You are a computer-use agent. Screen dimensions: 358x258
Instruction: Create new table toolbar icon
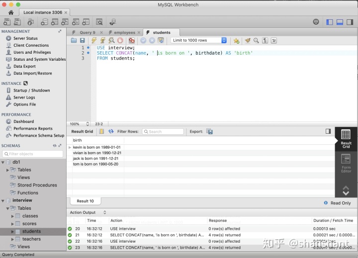pos(55,22)
